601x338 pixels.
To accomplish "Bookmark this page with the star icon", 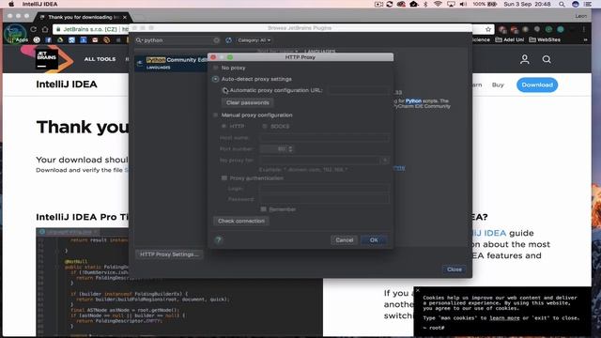I will (488, 29).
